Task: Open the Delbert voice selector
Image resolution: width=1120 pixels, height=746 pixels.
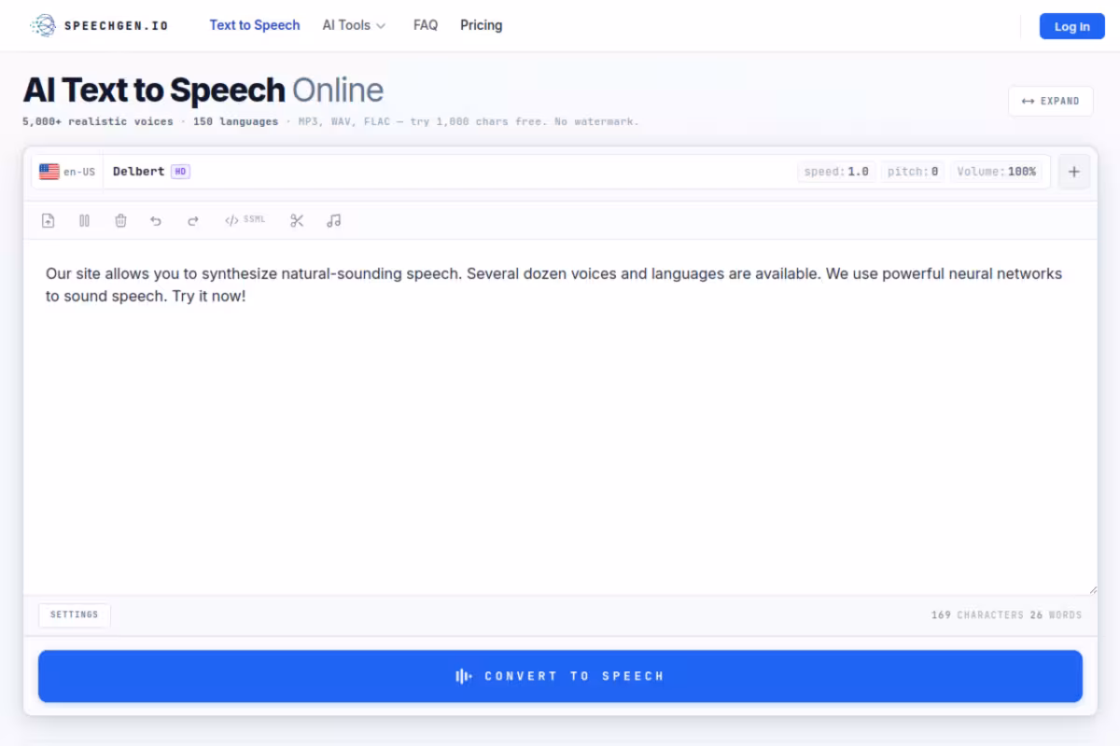Action: (x=138, y=172)
